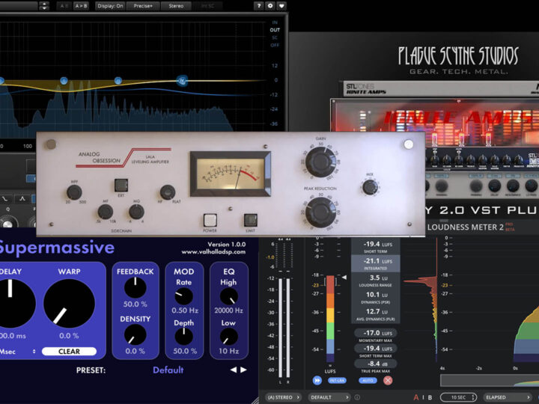
Task: Click the MOD Depth knob
Action: [184, 337]
